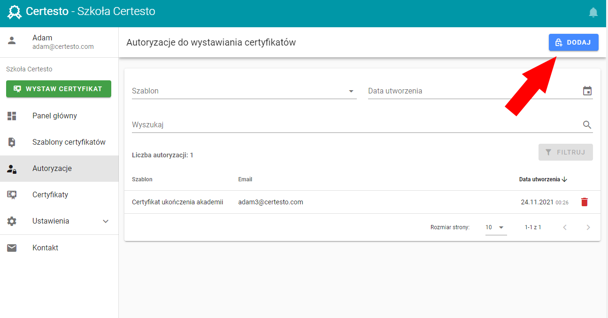Image resolution: width=608 pixels, height=318 pixels.
Task: Click the Autoryzacje person-lock icon
Action: point(12,169)
